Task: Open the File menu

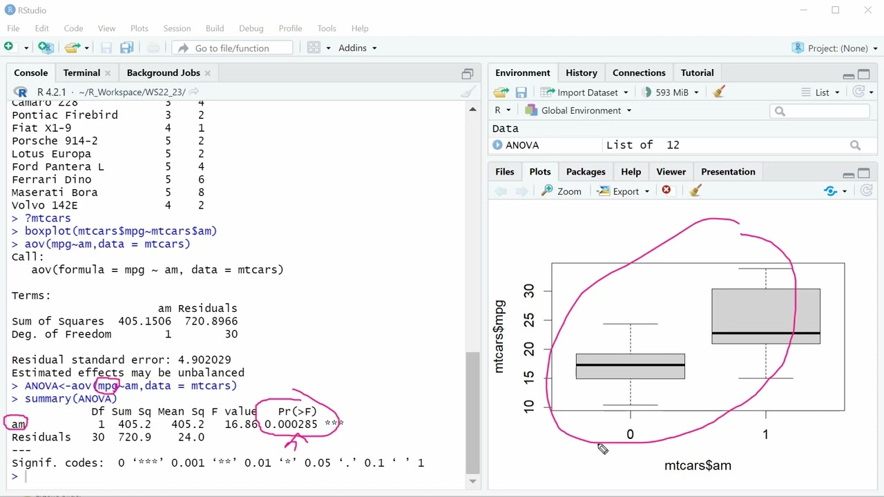Action: (13, 28)
